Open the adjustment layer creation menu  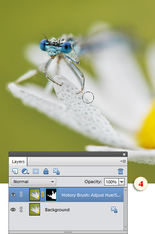coord(25,172)
